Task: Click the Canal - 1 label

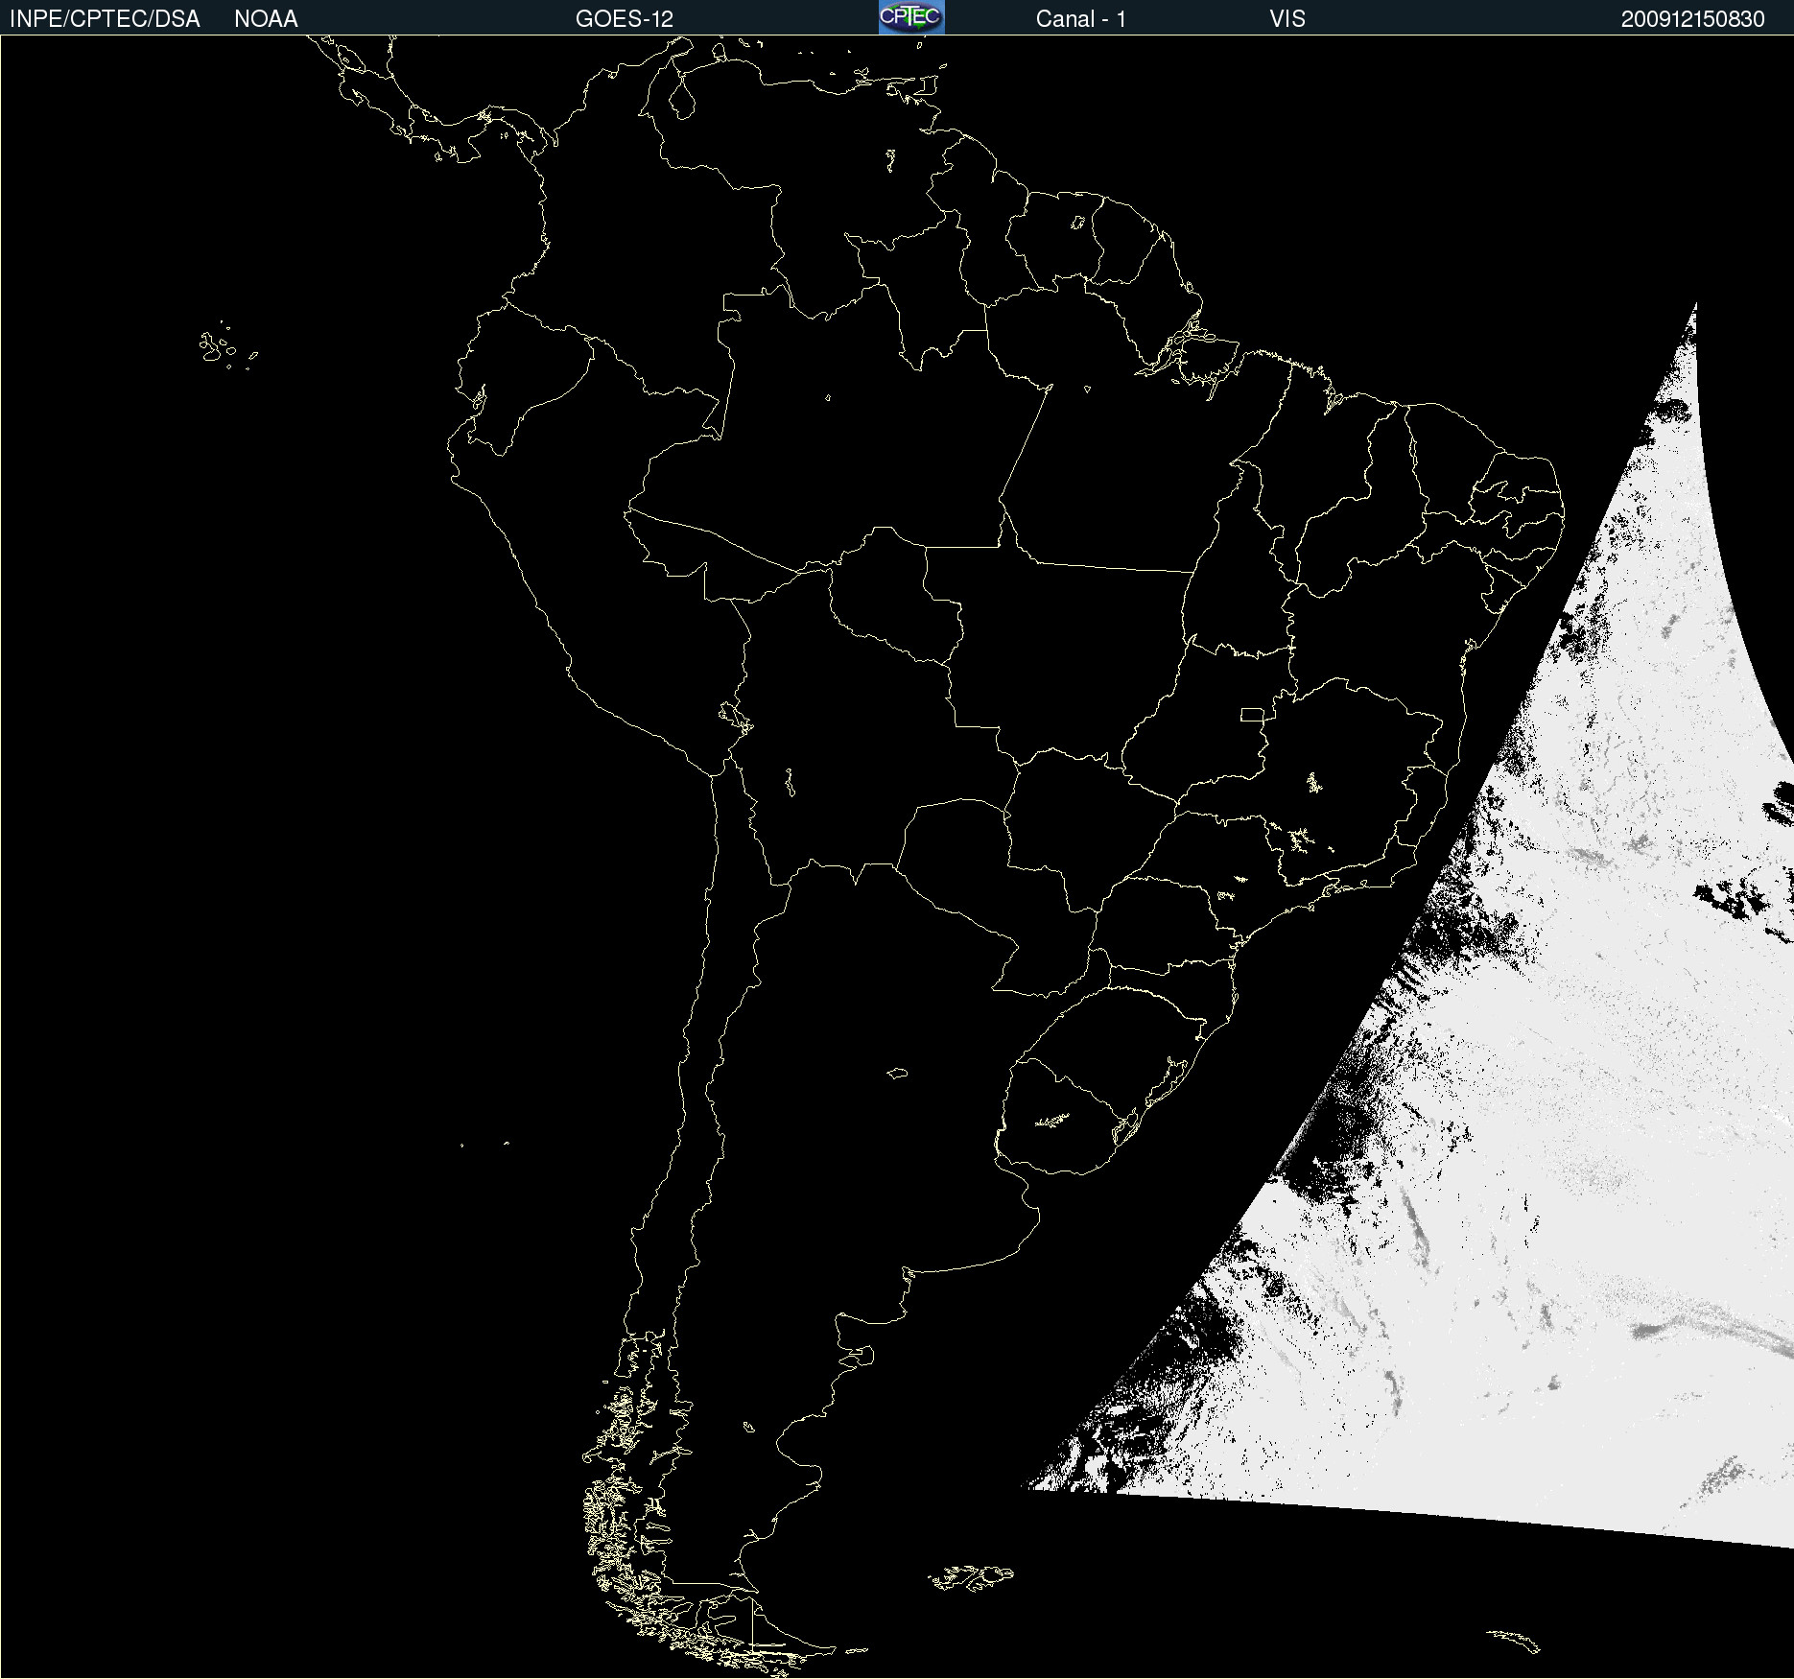Action: [x=1081, y=19]
